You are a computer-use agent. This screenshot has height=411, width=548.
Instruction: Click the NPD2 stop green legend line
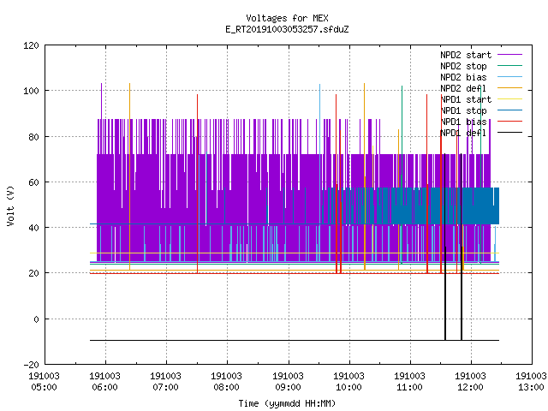point(509,66)
